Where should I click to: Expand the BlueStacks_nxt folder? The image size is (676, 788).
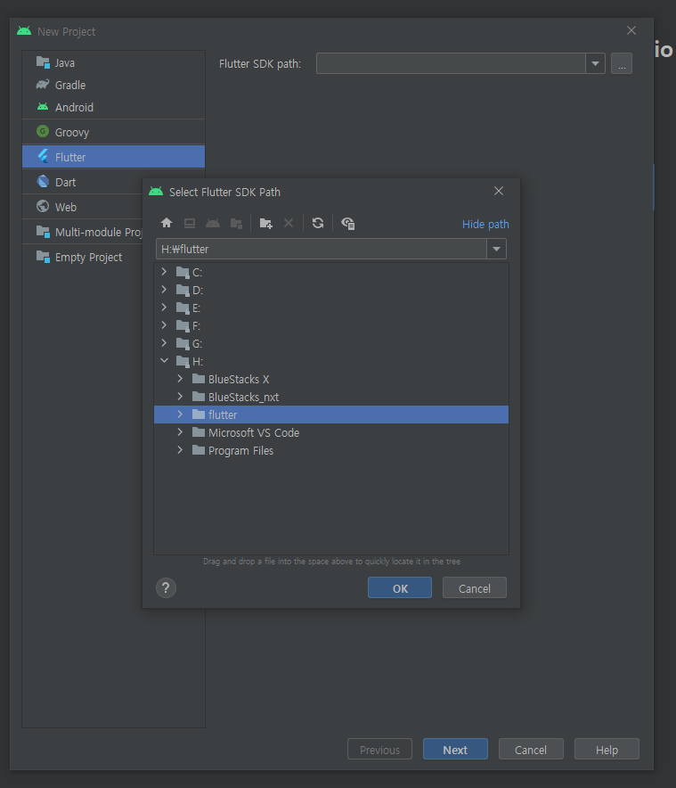[x=180, y=397]
